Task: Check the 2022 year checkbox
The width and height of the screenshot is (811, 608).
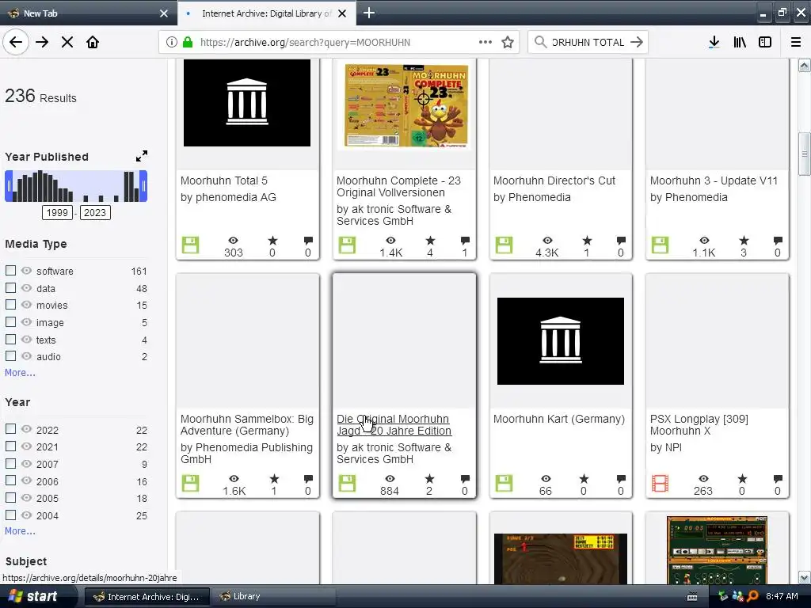Action: coord(10,429)
